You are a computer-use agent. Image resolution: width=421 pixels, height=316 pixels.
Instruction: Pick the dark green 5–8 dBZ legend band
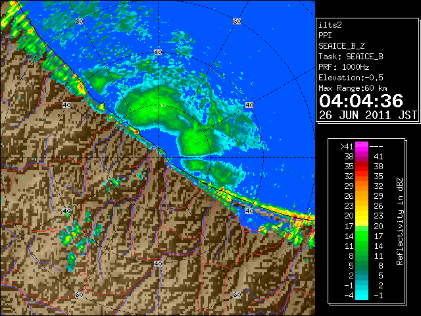click(x=362, y=265)
